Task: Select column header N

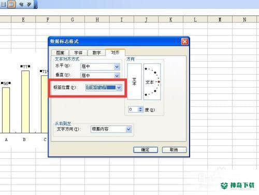Action: (244, 20)
